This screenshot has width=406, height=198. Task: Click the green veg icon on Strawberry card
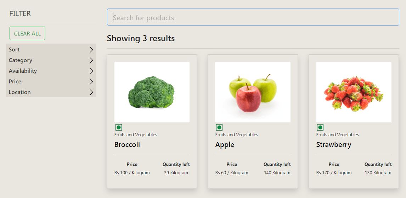pyautogui.click(x=320, y=127)
